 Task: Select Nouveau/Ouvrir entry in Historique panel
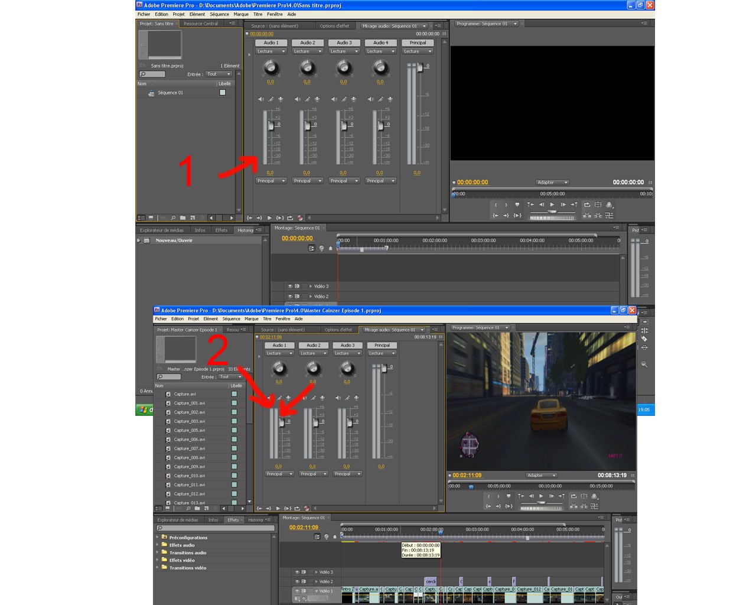[x=174, y=240]
